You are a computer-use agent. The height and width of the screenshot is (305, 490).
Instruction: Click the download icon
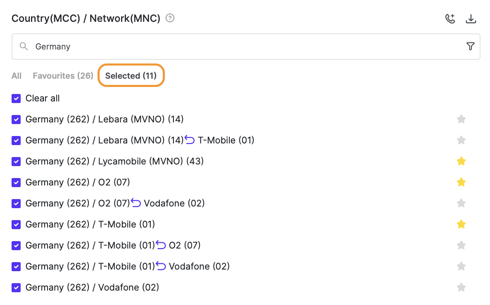pyautogui.click(x=471, y=19)
